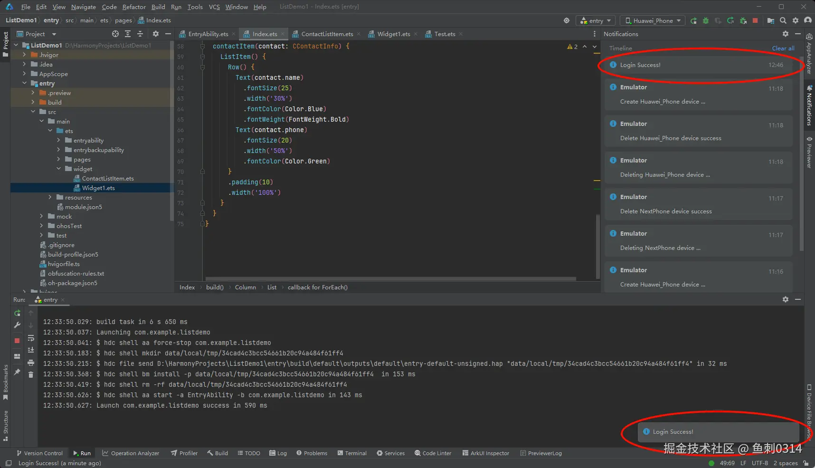This screenshot has height=468, width=815.
Task: Open the Terminal tool window button
Action: 352,453
